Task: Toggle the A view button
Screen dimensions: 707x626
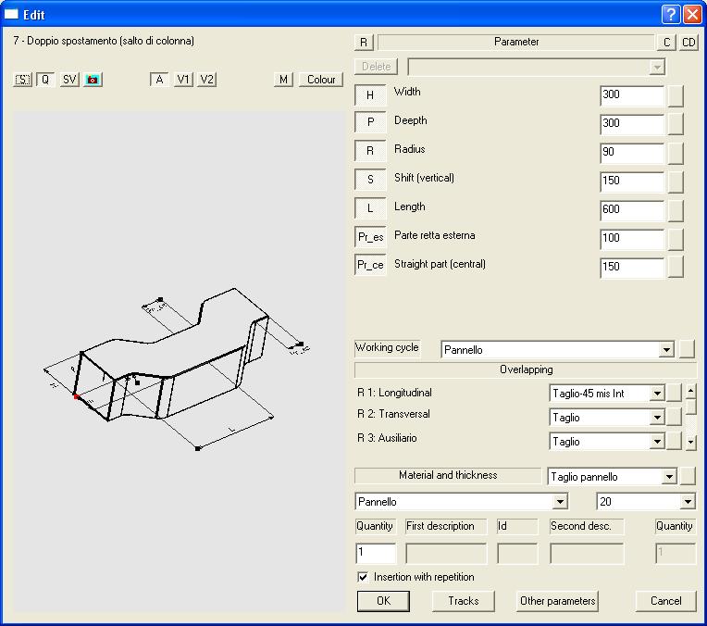Action: pyautogui.click(x=159, y=80)
